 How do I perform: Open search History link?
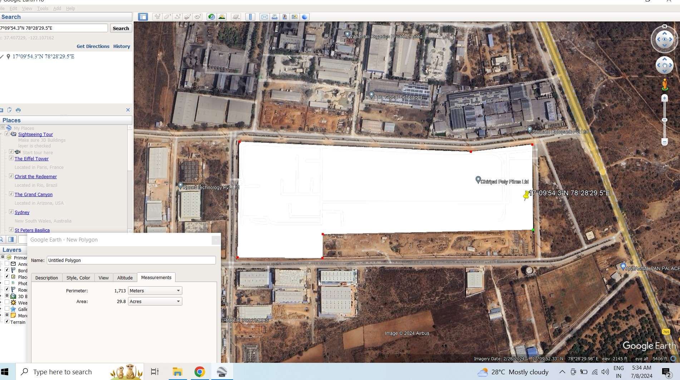(122, 46)
